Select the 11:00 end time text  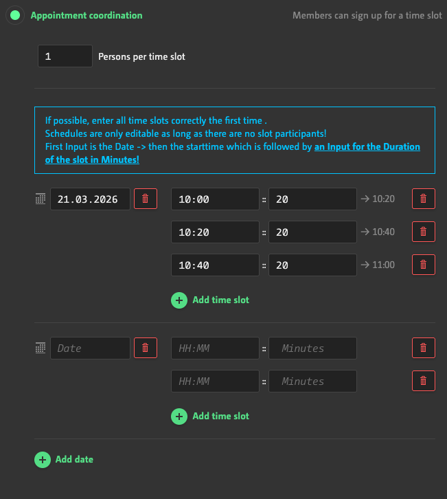click(383, 265)
